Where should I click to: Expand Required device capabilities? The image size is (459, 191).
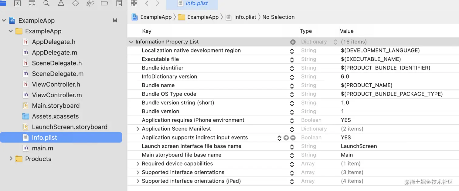(138, 164)
